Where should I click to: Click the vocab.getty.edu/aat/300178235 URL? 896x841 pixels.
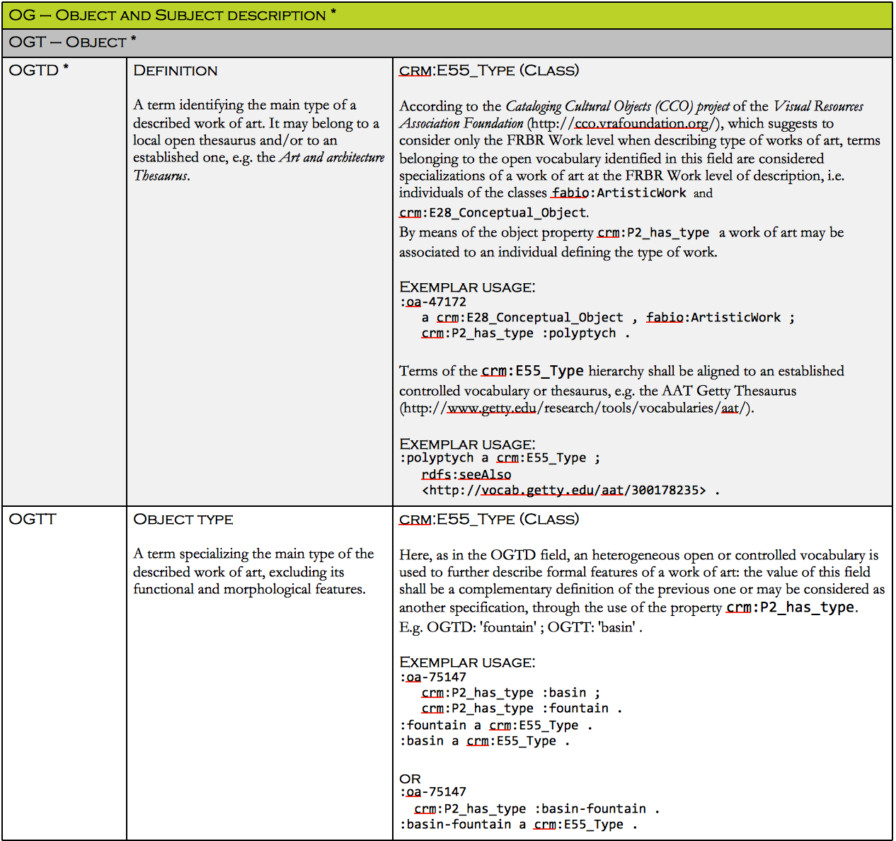pyautogui.click(x=564, y=490)
